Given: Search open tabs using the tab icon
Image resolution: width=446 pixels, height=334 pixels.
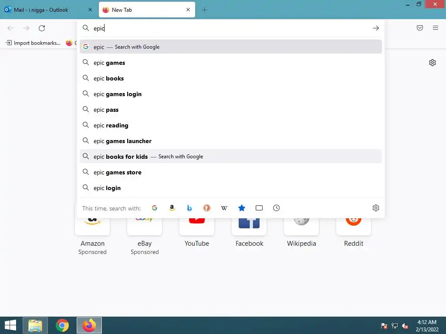Looking at the screenshot, I should click(x=259, y=208).
